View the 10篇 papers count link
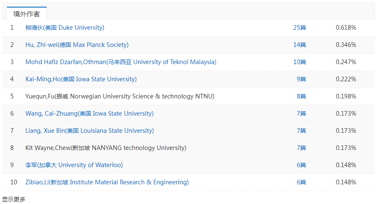The image size is (377, 204). pyautogui.click(x=300, y=62)
